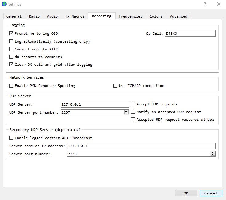Viewport: 226px width, 200px height.
Task: Increase secondary server port number up arrow
Action: point(212,153)
